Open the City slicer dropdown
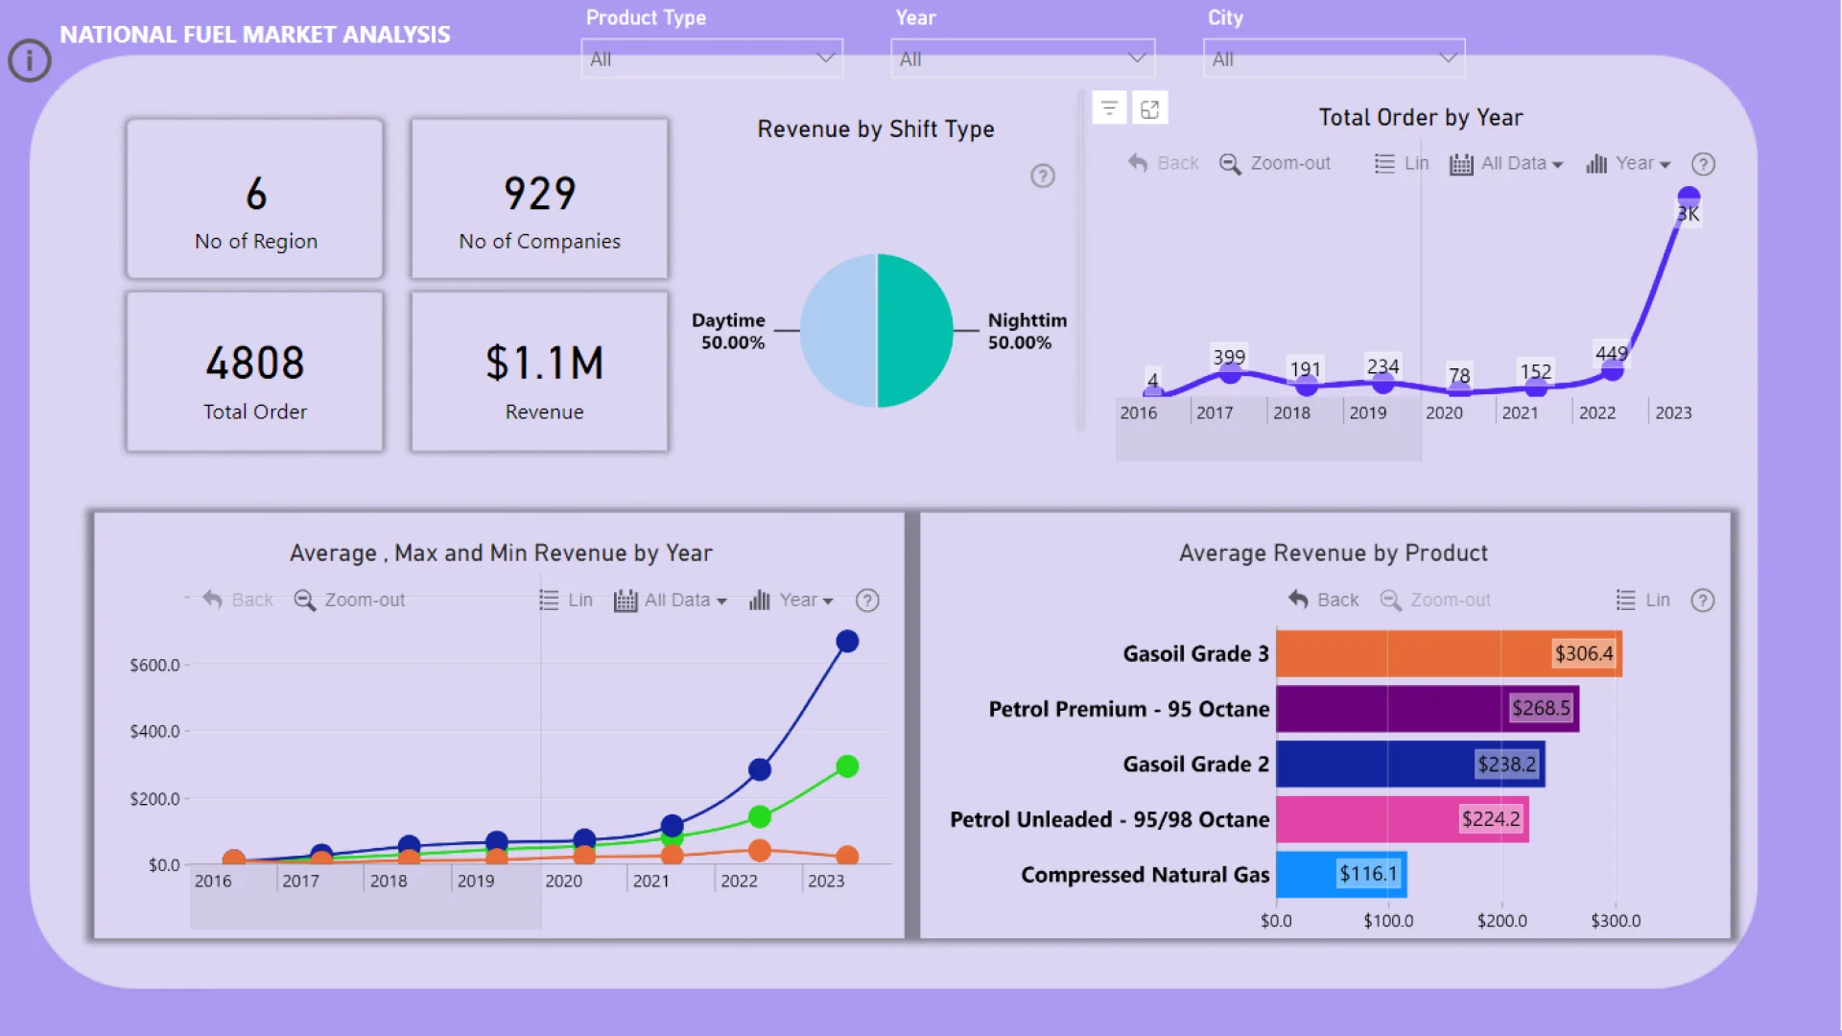 (1334, 59)
